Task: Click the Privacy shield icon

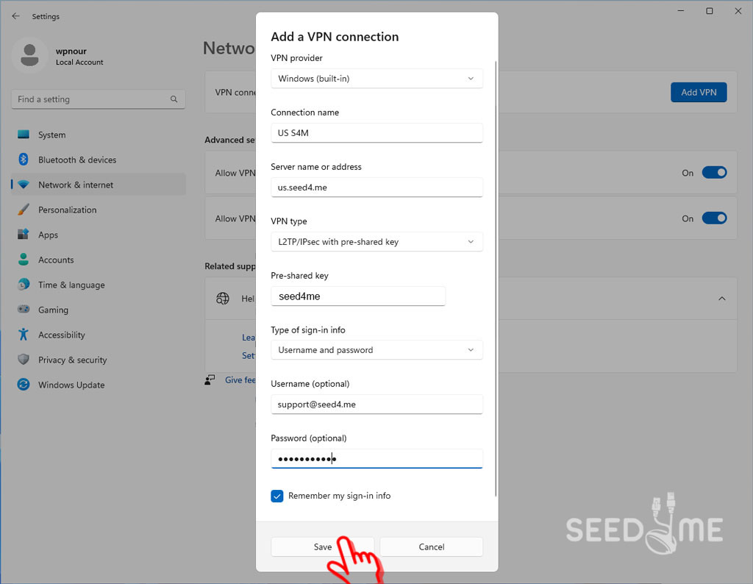Action: 23,359
